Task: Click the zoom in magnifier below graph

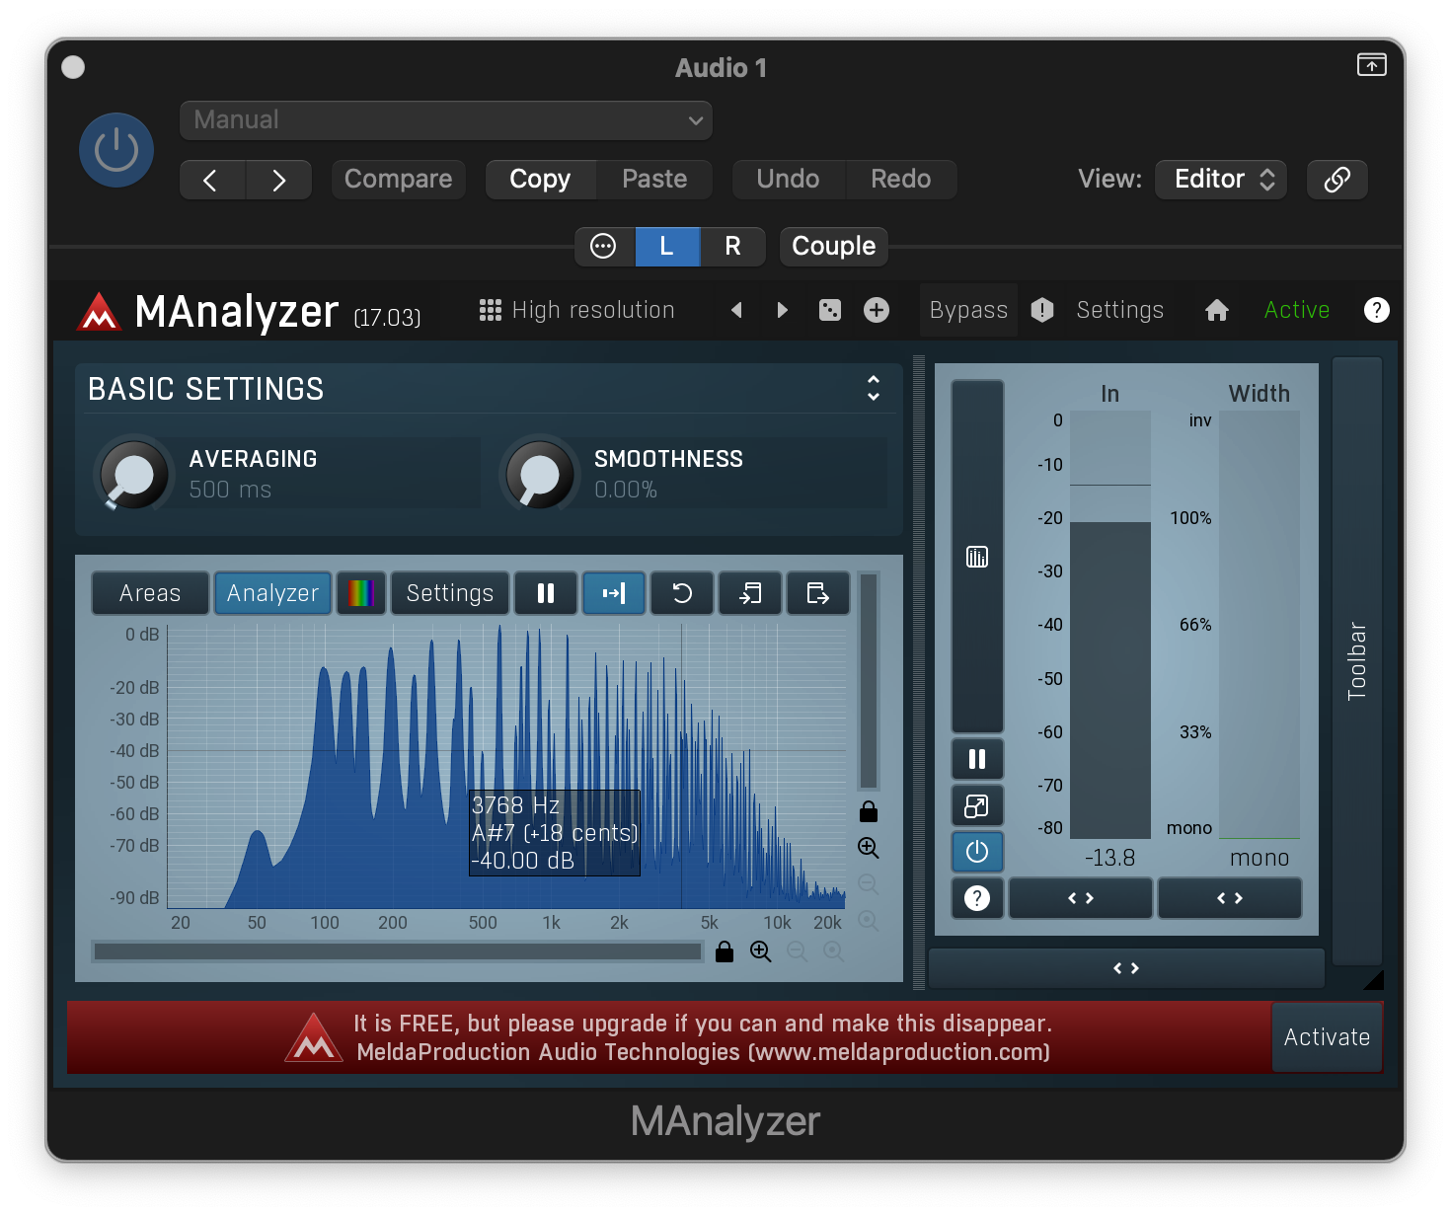Action: click(x=761, y=951)
